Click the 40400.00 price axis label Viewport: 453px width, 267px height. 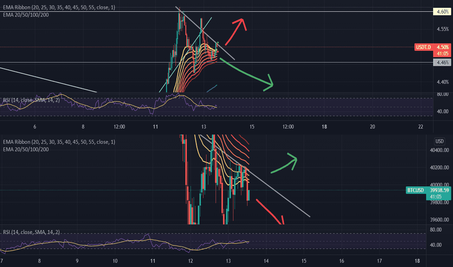[439, 150]
